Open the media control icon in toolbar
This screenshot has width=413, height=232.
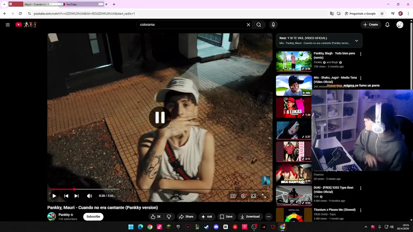coord(393,14)
